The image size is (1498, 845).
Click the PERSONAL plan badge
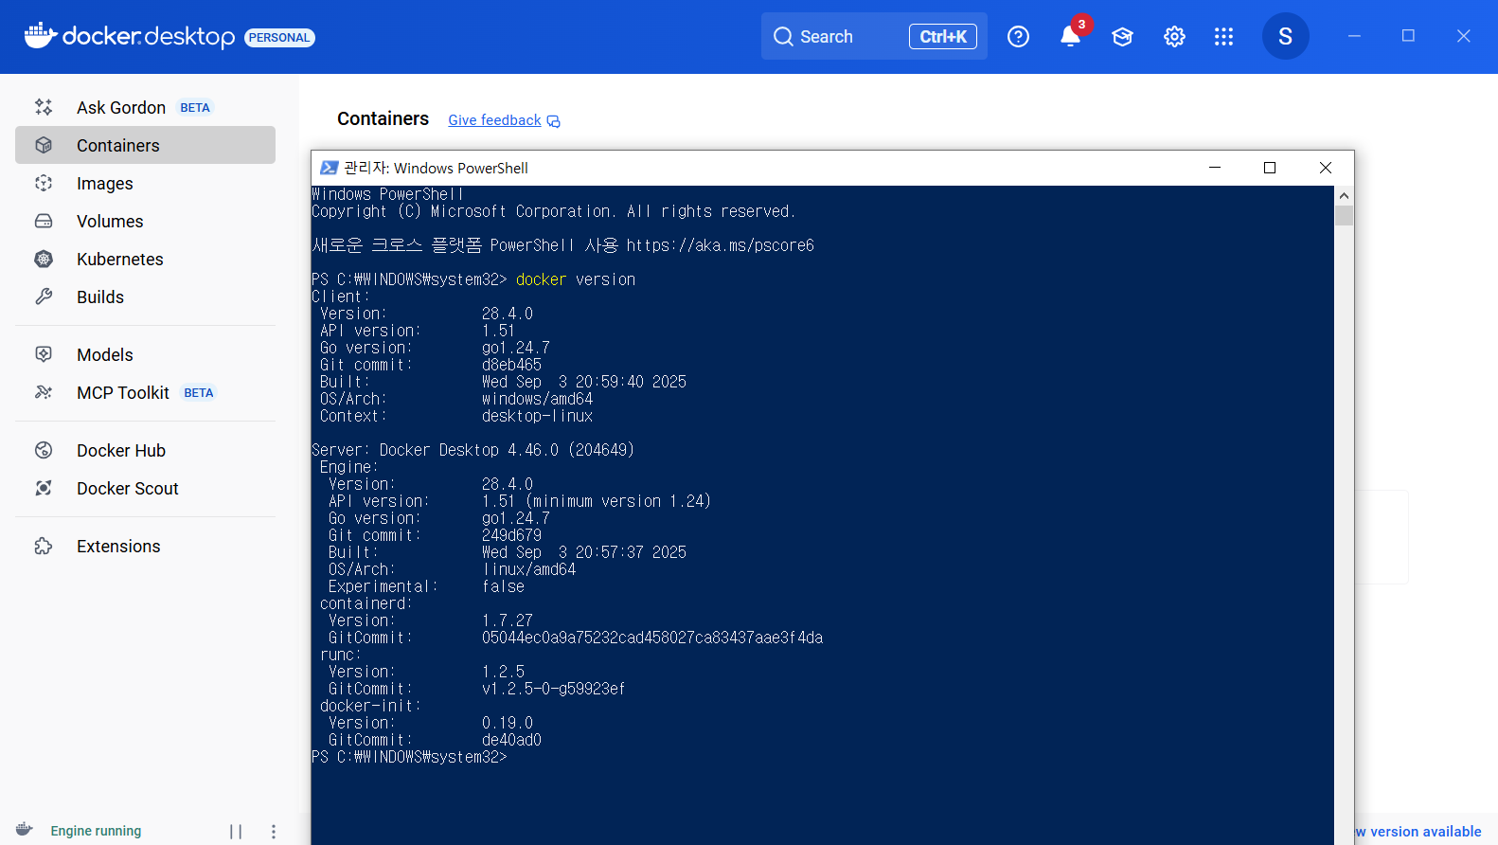[279, 38]
